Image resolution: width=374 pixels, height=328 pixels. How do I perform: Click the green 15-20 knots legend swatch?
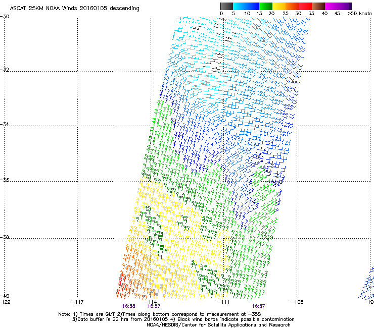coord(266,6)
